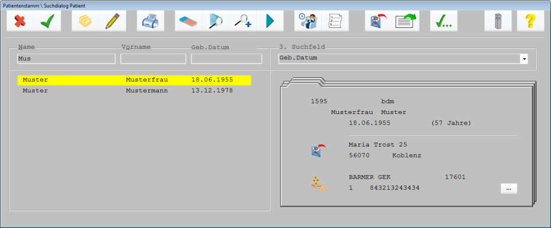Click the city Koblenz on card
Image resolution: width=551 pixels, height=228 pixels.
click(x=407, y=156)
